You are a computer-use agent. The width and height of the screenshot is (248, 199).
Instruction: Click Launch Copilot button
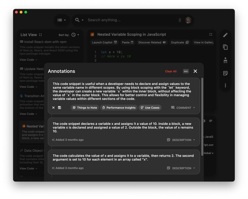(x=104, y=42)
